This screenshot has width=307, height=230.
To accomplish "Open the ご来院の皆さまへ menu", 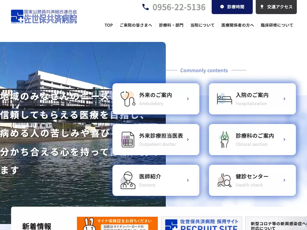I will 136,25.
